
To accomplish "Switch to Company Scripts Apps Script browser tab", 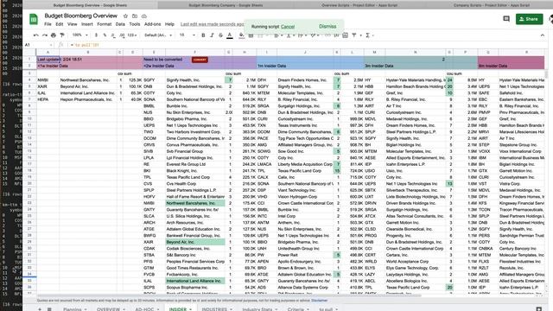I will 491,5.
